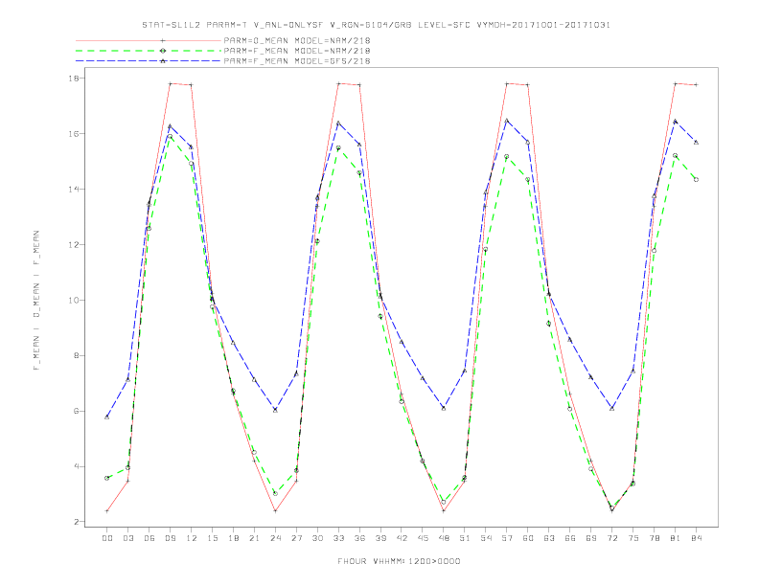Click red observed plus marker at hour 84
This screenshot has width=759, height=586.
point(696,85)
